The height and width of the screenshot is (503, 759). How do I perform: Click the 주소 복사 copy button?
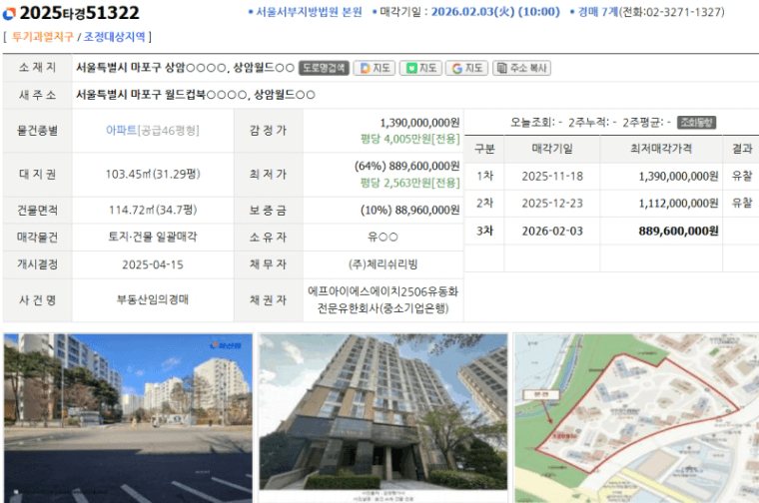point(521,68)
